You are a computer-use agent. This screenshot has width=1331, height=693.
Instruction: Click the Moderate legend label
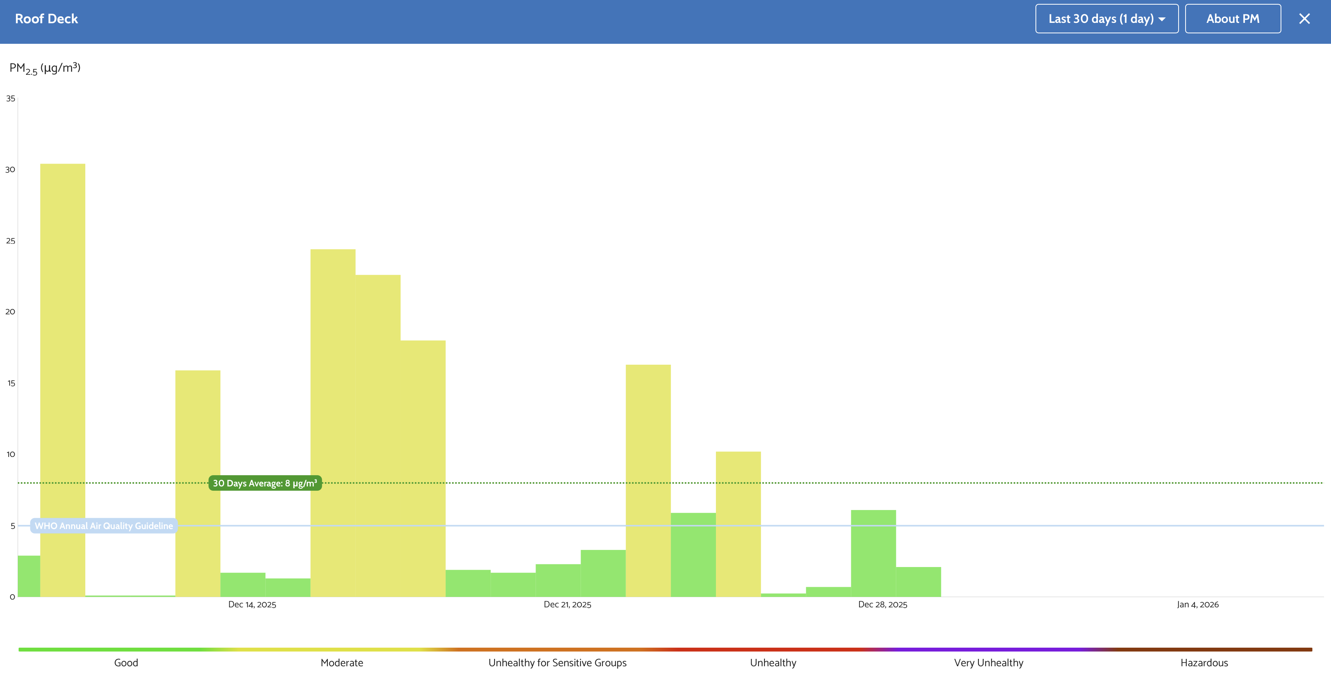pyautogui.click(x=342, y=662)
